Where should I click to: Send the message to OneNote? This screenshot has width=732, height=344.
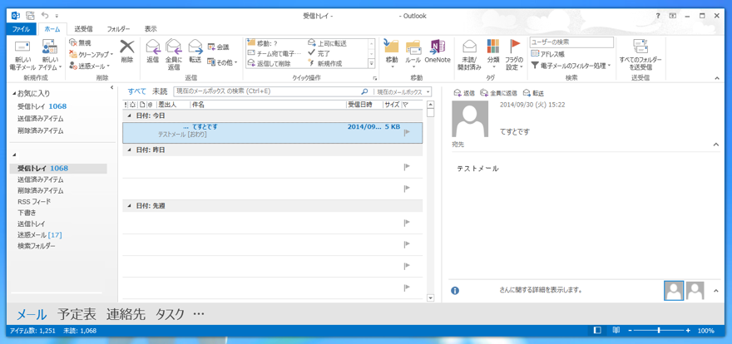tap(438, 52)
